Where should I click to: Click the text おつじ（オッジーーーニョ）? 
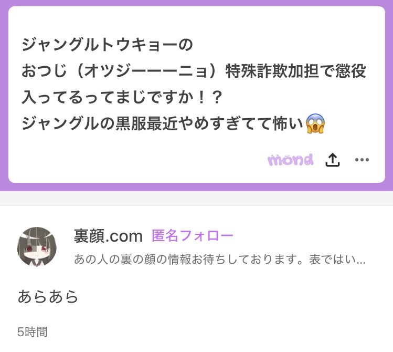(x=122, y=71)
